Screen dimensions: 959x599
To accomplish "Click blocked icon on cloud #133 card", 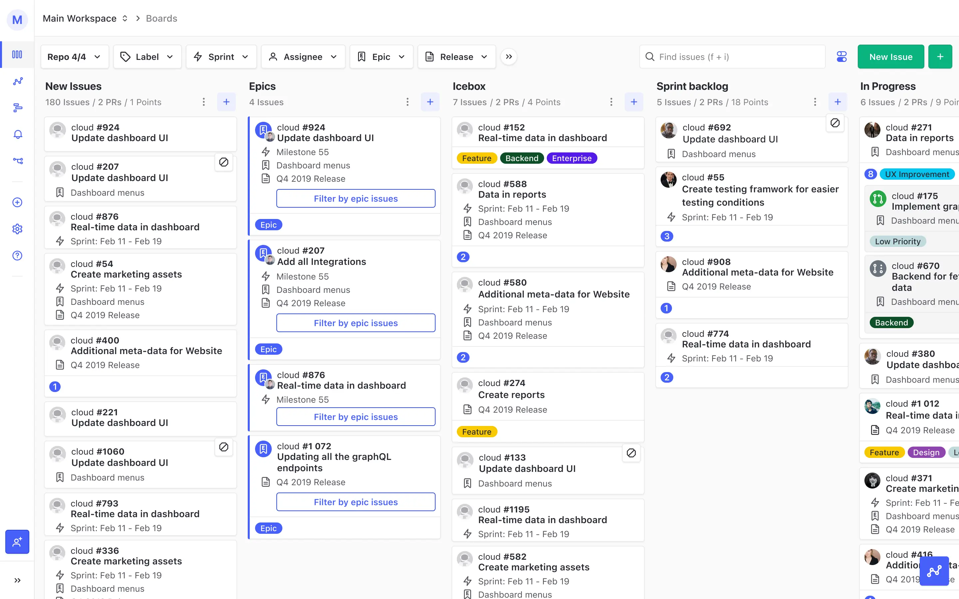I will point(631,453).
